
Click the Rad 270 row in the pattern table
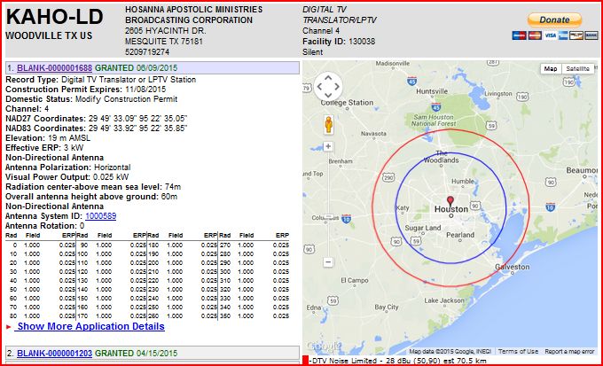[x=254, y=245]
